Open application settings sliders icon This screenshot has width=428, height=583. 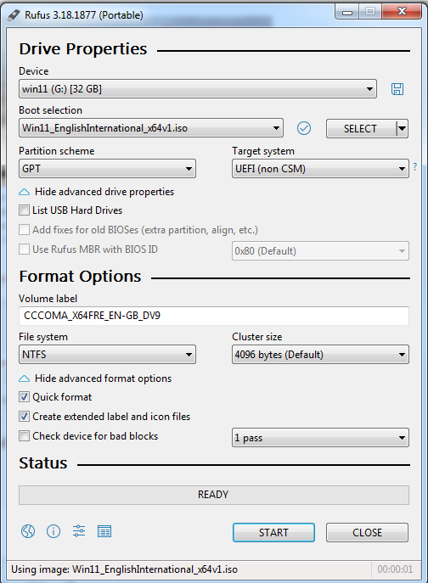click(78, 531)
